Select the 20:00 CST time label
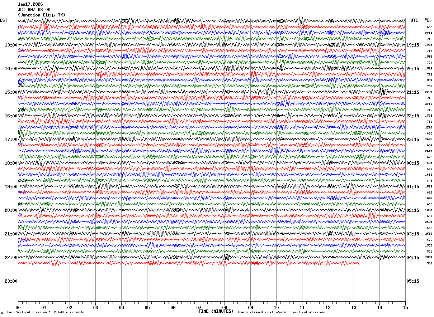Screen dimensions: 434x317 (11, 210)
